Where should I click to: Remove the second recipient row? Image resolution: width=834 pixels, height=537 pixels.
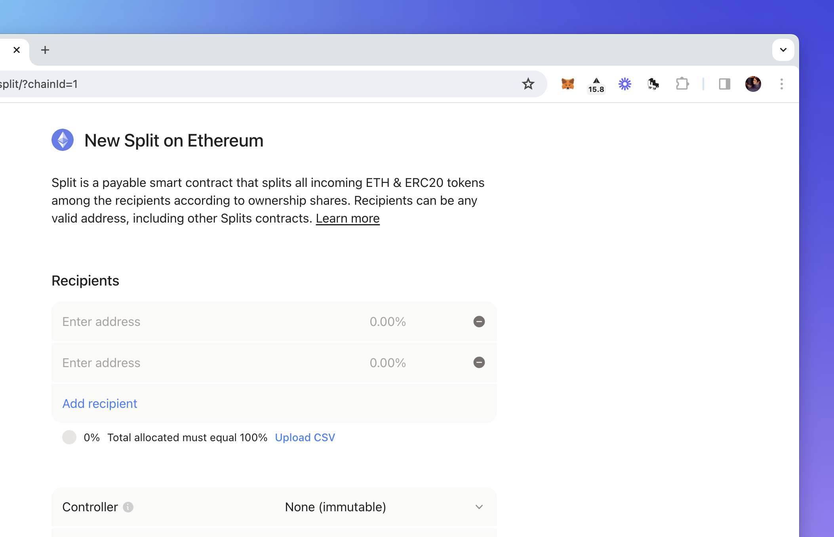point(479,362)
